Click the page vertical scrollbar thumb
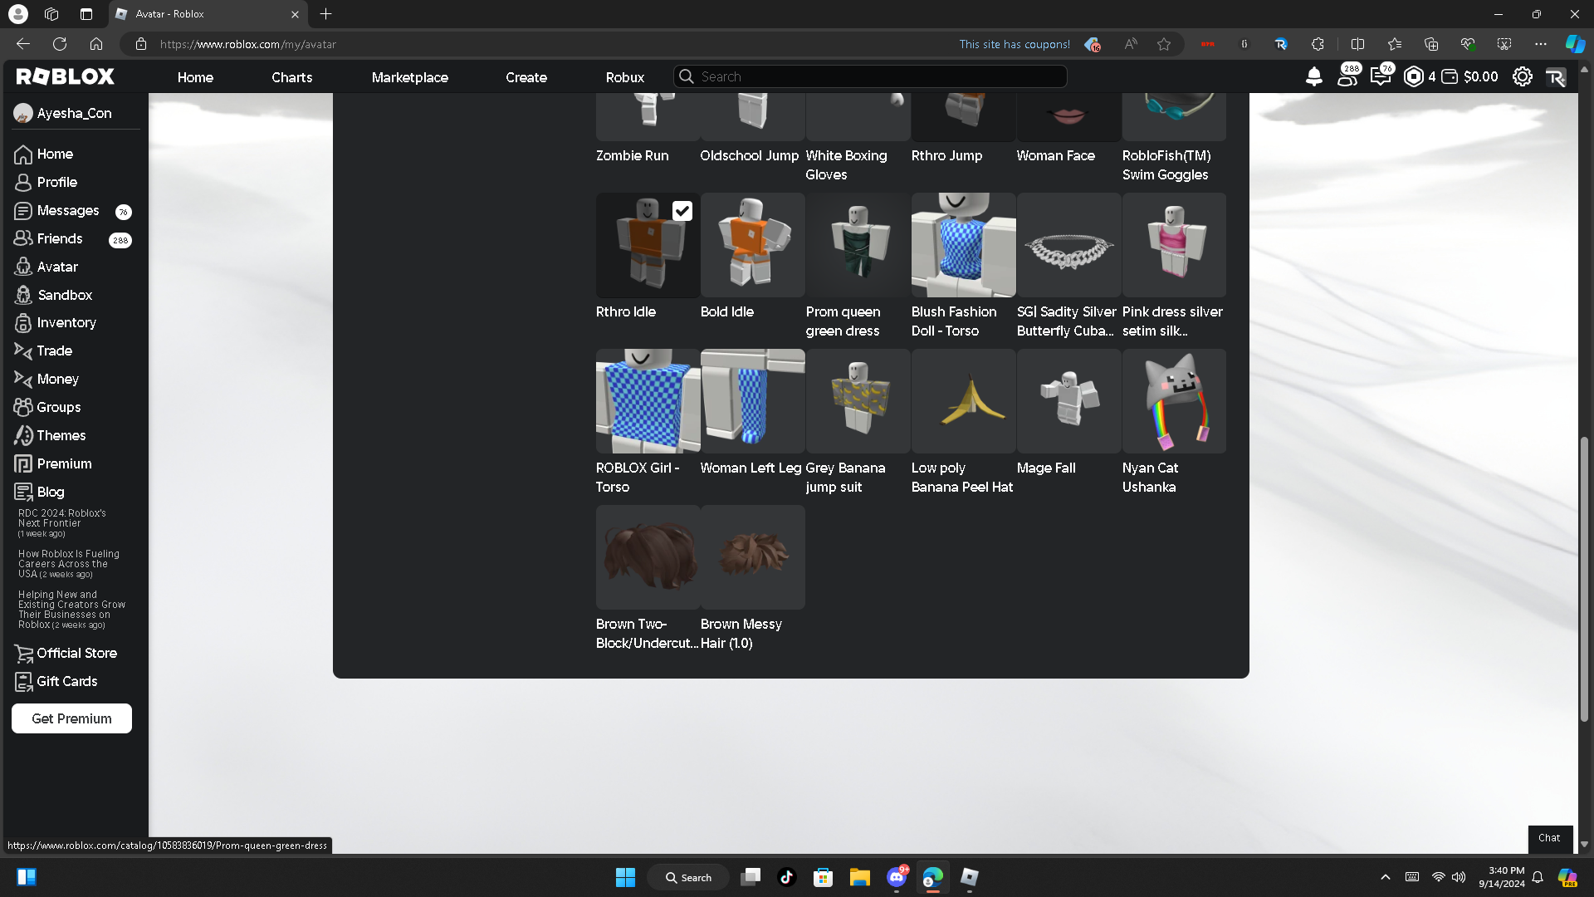The width and height of the screenshot is (1594, 897). [1584, 577]
